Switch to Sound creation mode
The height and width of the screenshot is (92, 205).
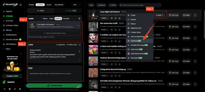[x=49, y=5]
